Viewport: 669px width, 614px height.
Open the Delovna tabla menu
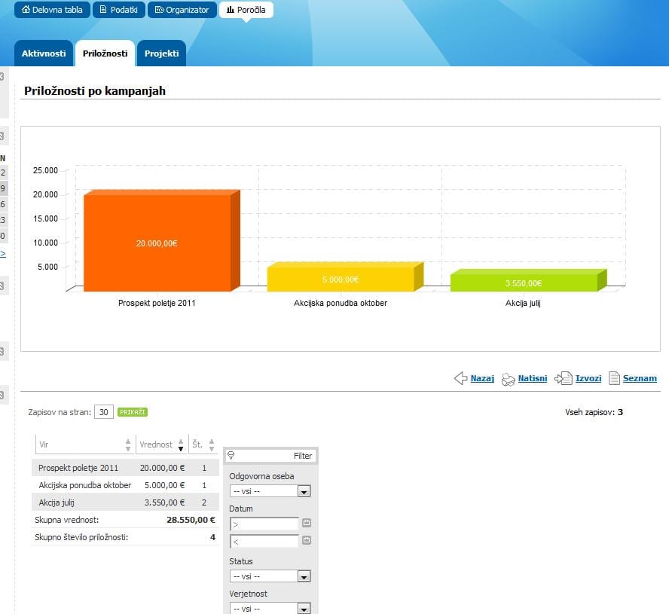pos(53,10)
